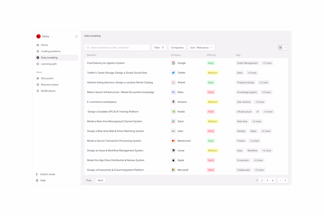Click the Help icon in the sidebar
The height and width of the screenshot is (216, 324).
point(37,180)
